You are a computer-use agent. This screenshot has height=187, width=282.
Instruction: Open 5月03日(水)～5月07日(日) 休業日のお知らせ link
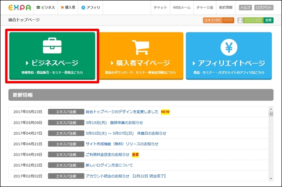126,133
